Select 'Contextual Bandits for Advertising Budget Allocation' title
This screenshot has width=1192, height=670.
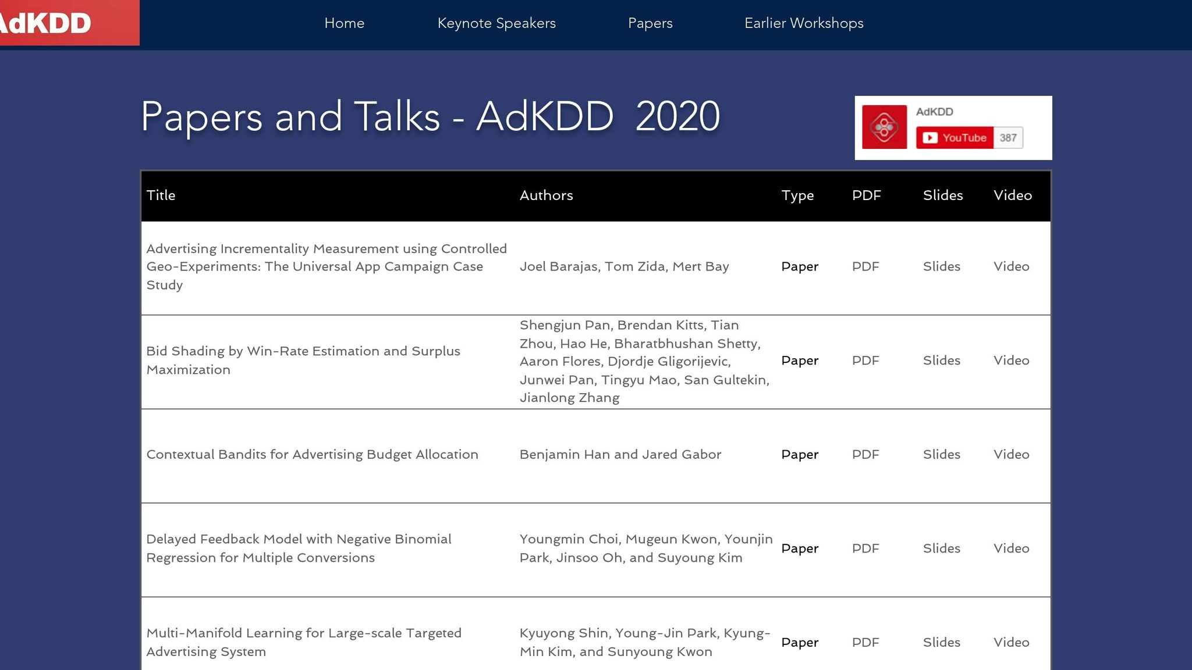(x=312, y=454)
